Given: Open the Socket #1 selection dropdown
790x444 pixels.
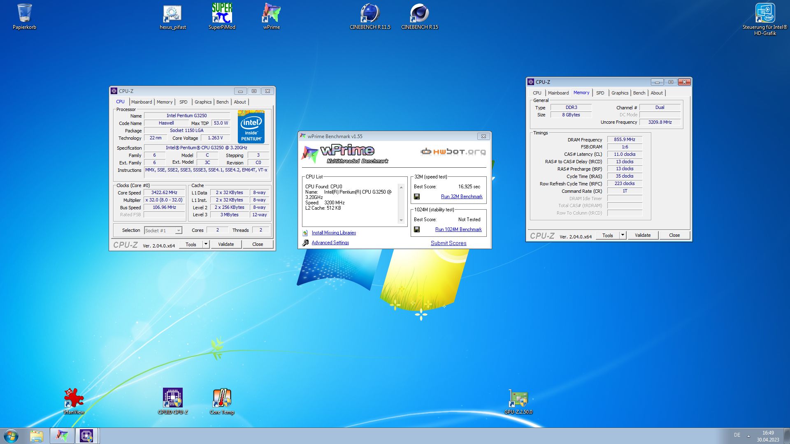Looking at the screenshot, I should click(x=179, y=231).
